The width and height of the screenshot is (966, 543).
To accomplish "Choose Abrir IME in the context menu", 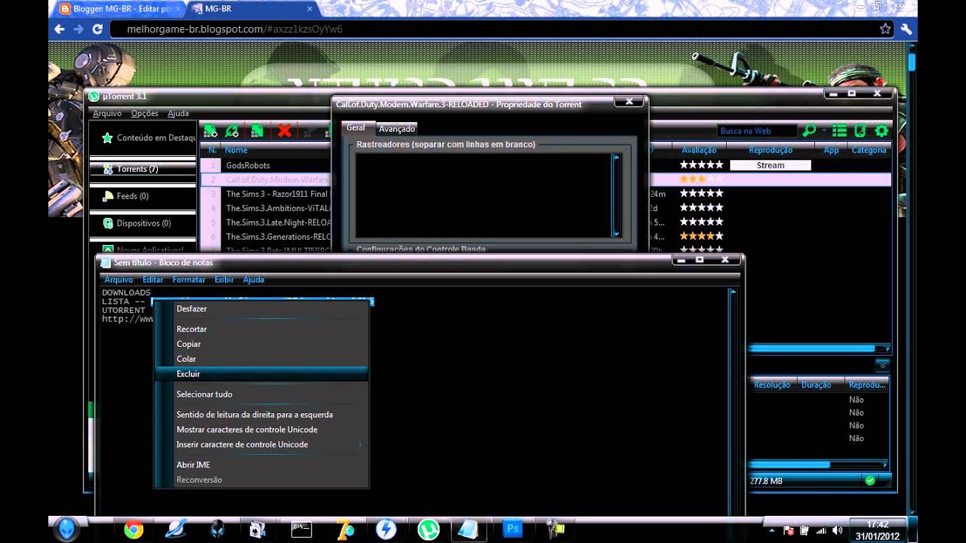I will click(261, 465).
